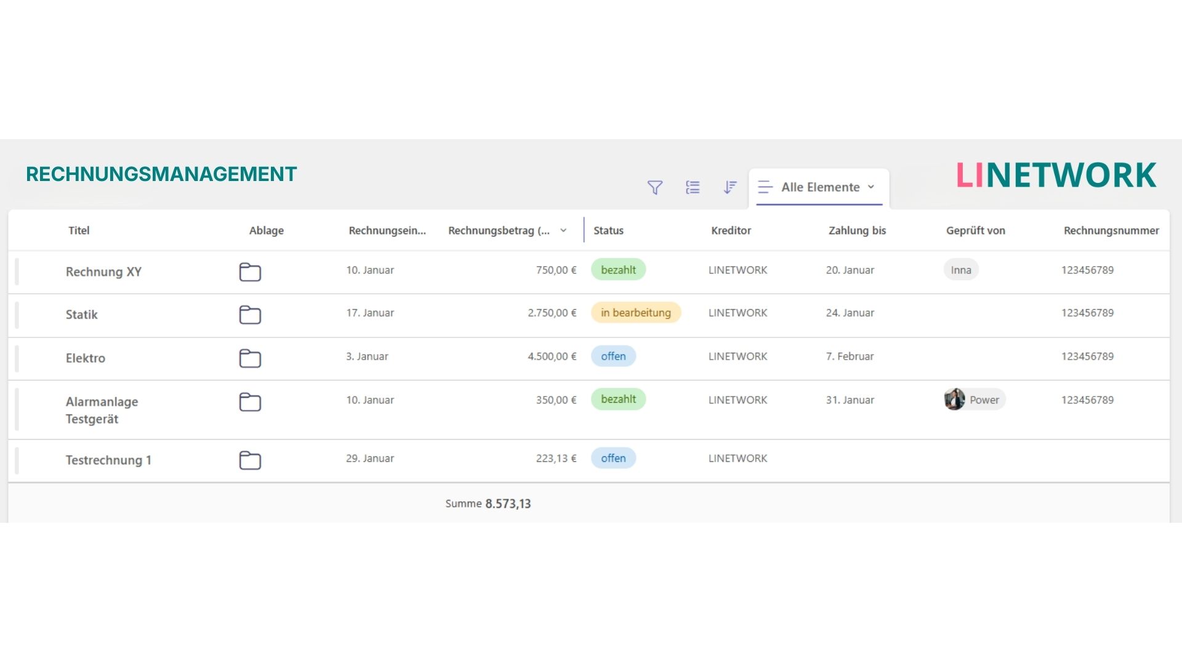Open folder icon for Alarmanlage Testgerät
This screenshot has width=1182, height=665.
pos(250,402)
